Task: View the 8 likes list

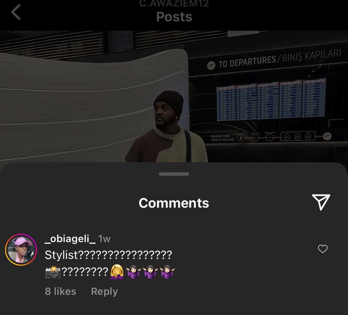Action: point(61,291)
